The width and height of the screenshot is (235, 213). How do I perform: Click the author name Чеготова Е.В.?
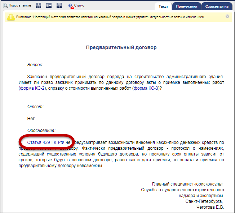pyautogui.click(x=210, y=207)
